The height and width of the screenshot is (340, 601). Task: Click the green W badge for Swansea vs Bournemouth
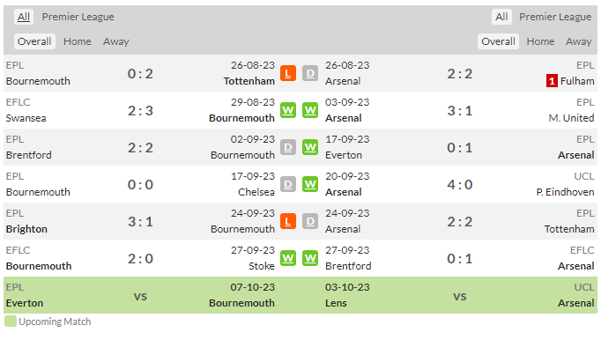[x=288, y=110]
